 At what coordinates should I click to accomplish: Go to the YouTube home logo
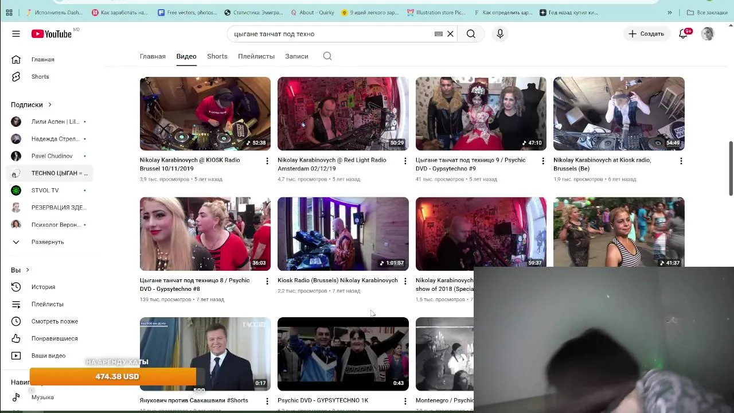52,34
